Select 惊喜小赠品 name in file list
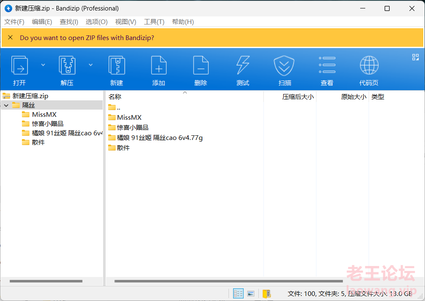This screenshot has height=301, width=425. pos(133,127)
